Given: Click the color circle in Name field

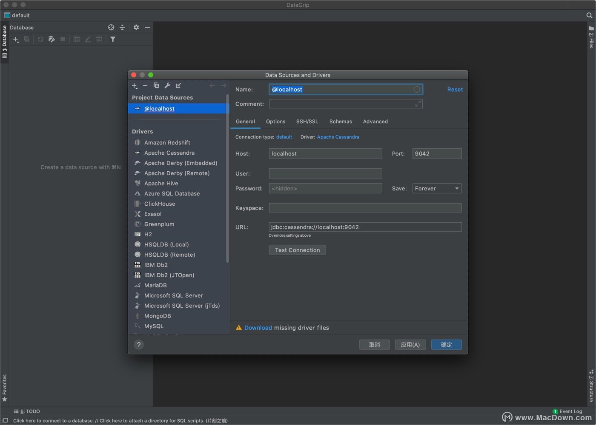Looking at the screenshot, I should (x=417, y=89).
